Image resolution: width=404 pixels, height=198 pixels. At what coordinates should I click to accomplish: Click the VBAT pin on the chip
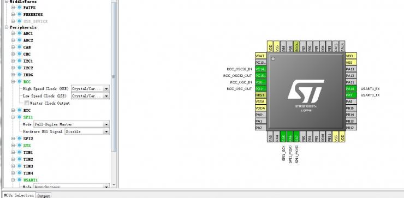pos(260,56)
